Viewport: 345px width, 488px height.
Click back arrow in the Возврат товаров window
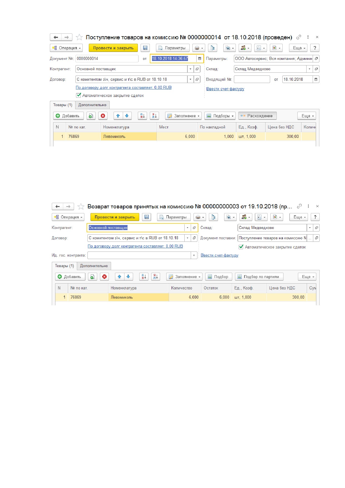point(57,206)
